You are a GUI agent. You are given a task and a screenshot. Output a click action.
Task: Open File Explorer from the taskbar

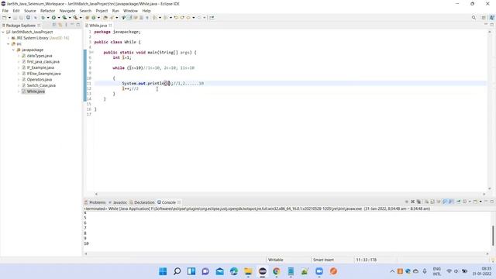coord(248,271)
